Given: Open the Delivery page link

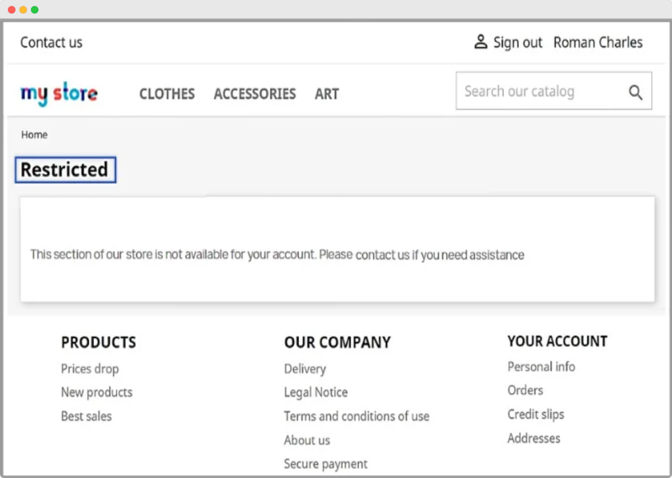Looking at the screenshot, I should pos(304,368).
